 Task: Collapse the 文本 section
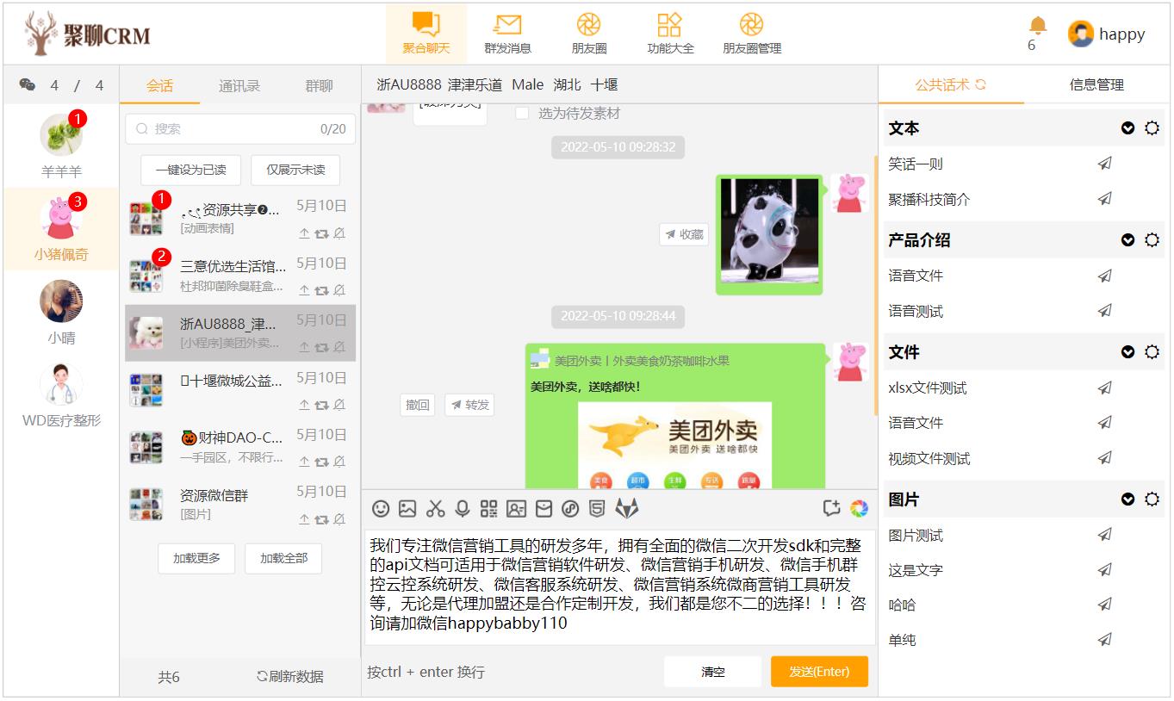click(x=1127, y=128)
